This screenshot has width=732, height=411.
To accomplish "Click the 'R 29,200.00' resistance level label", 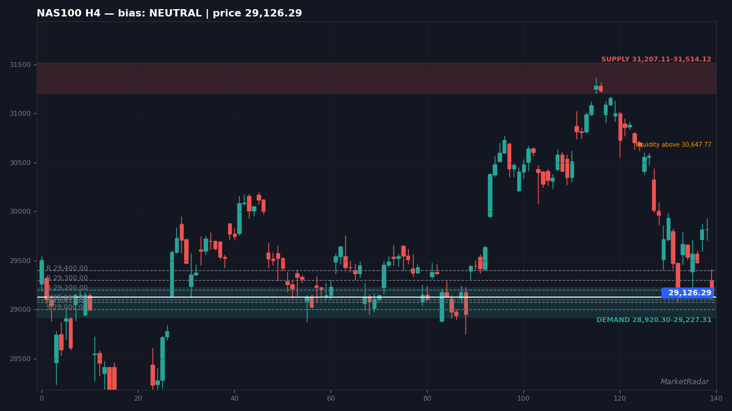I will point(67,288).
